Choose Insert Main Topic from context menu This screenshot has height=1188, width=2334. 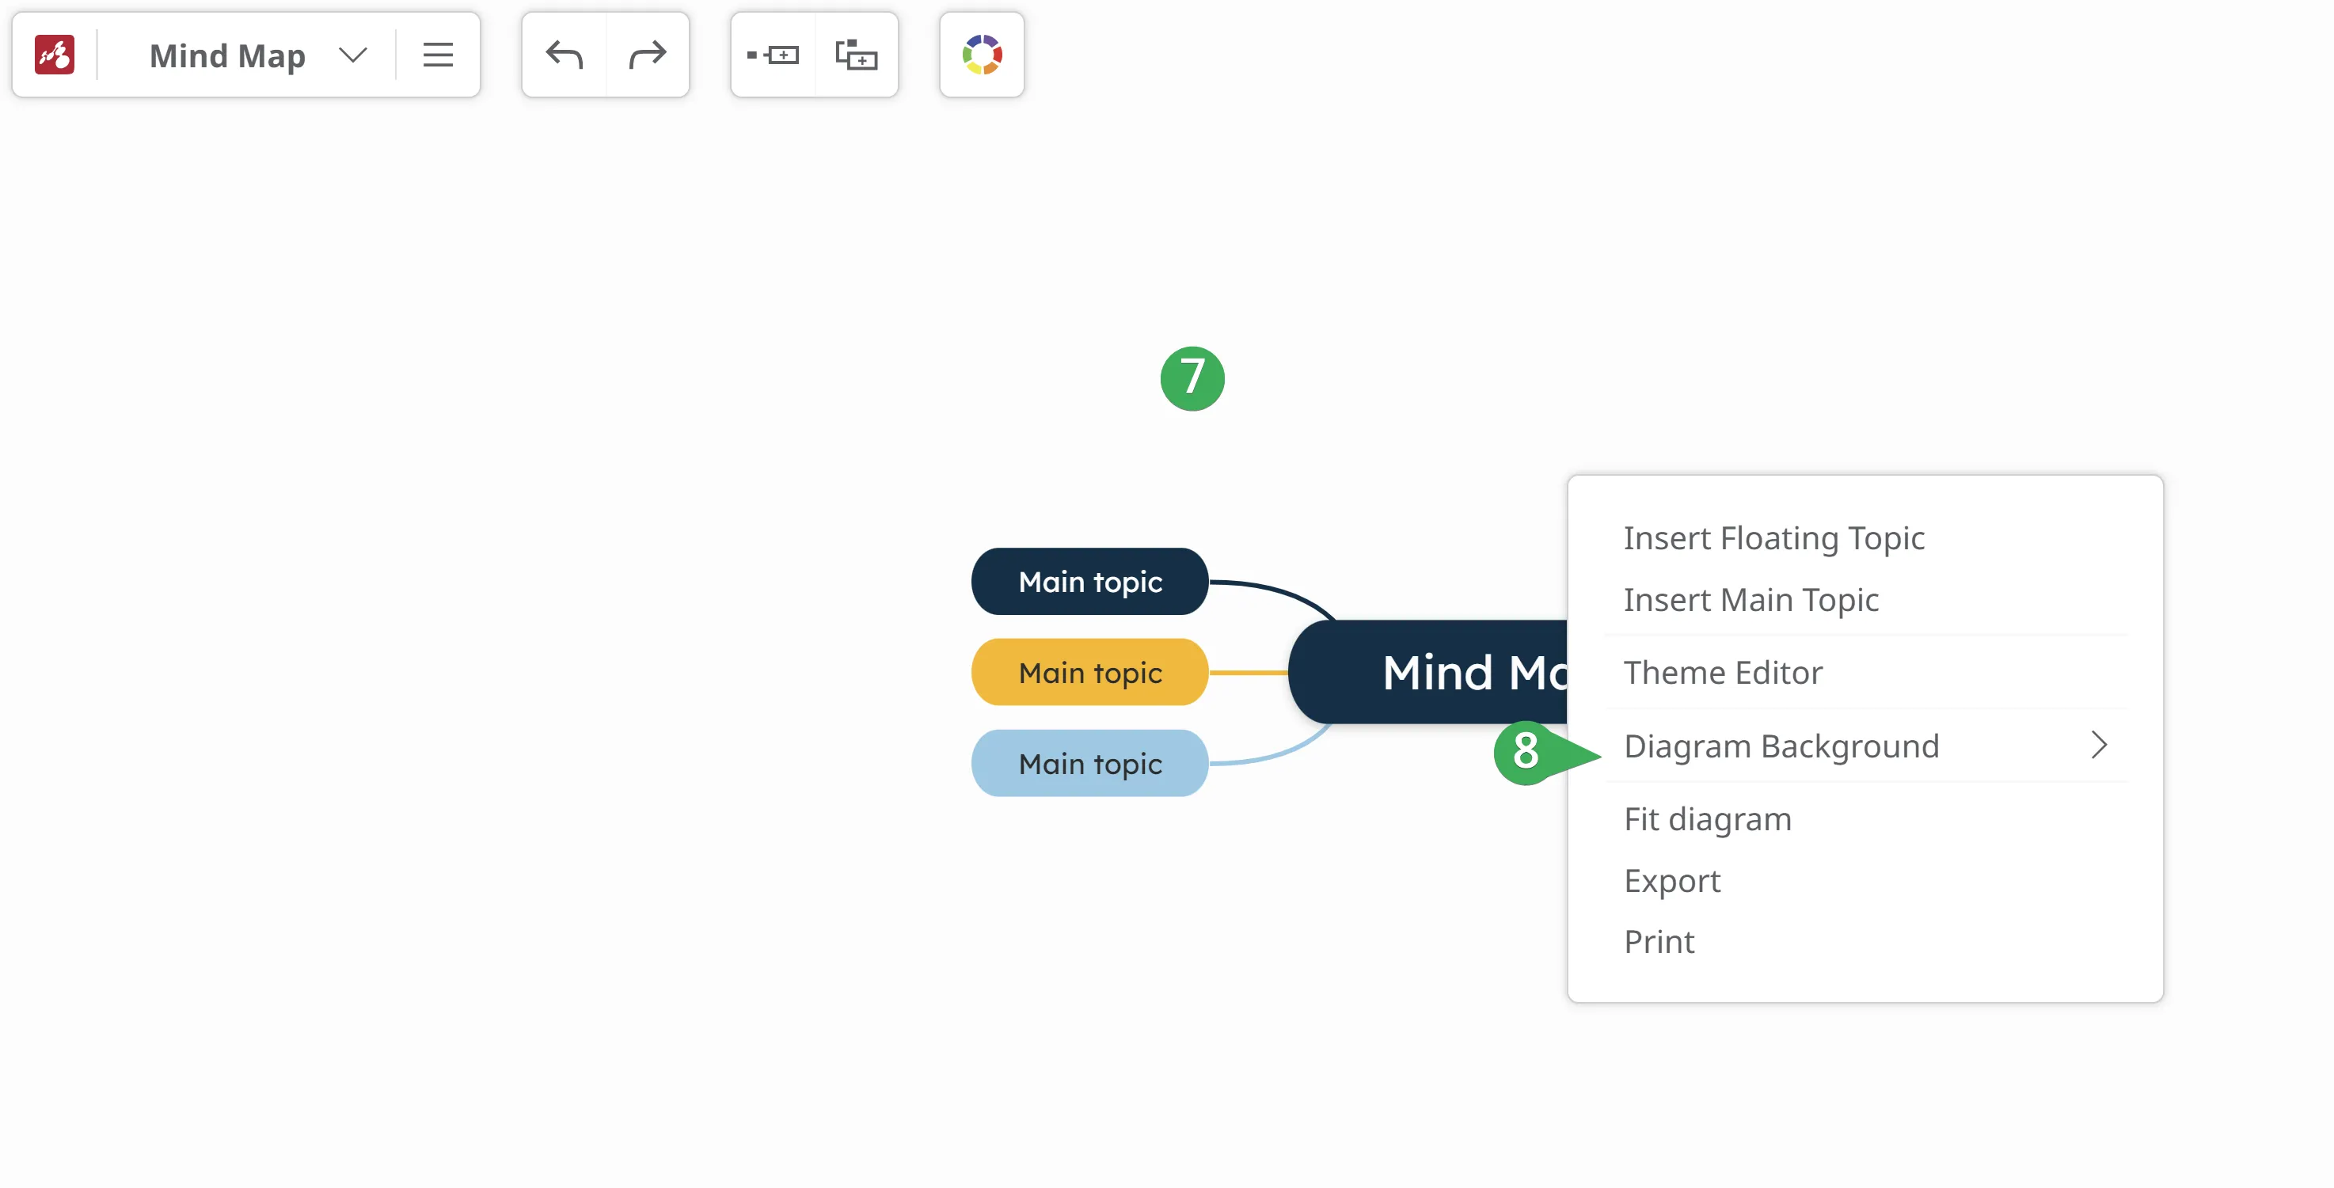click(x=1750, y=599)
